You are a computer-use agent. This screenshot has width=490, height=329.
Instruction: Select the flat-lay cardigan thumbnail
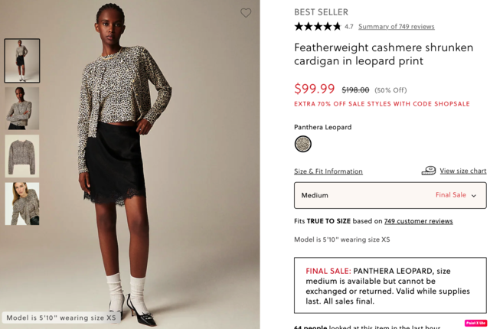[x=22, y=156]
